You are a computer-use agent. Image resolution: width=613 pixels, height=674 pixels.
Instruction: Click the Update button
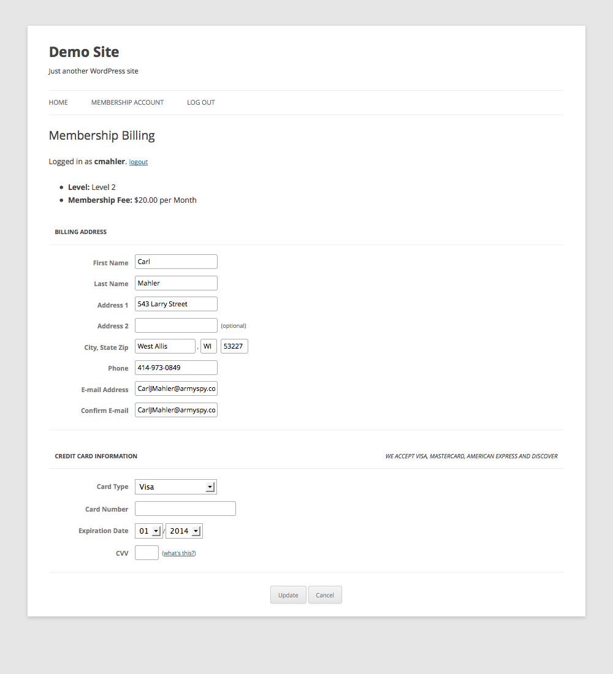coord(288,594)
